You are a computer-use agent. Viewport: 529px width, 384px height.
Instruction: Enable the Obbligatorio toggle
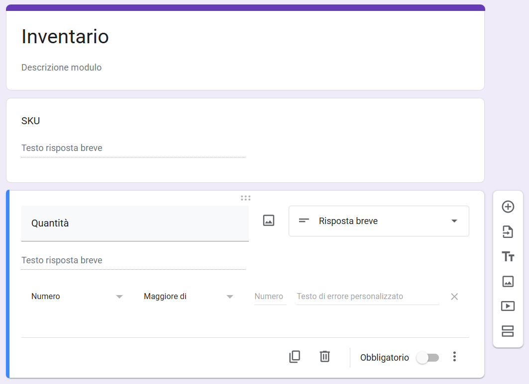coord(427,357)
